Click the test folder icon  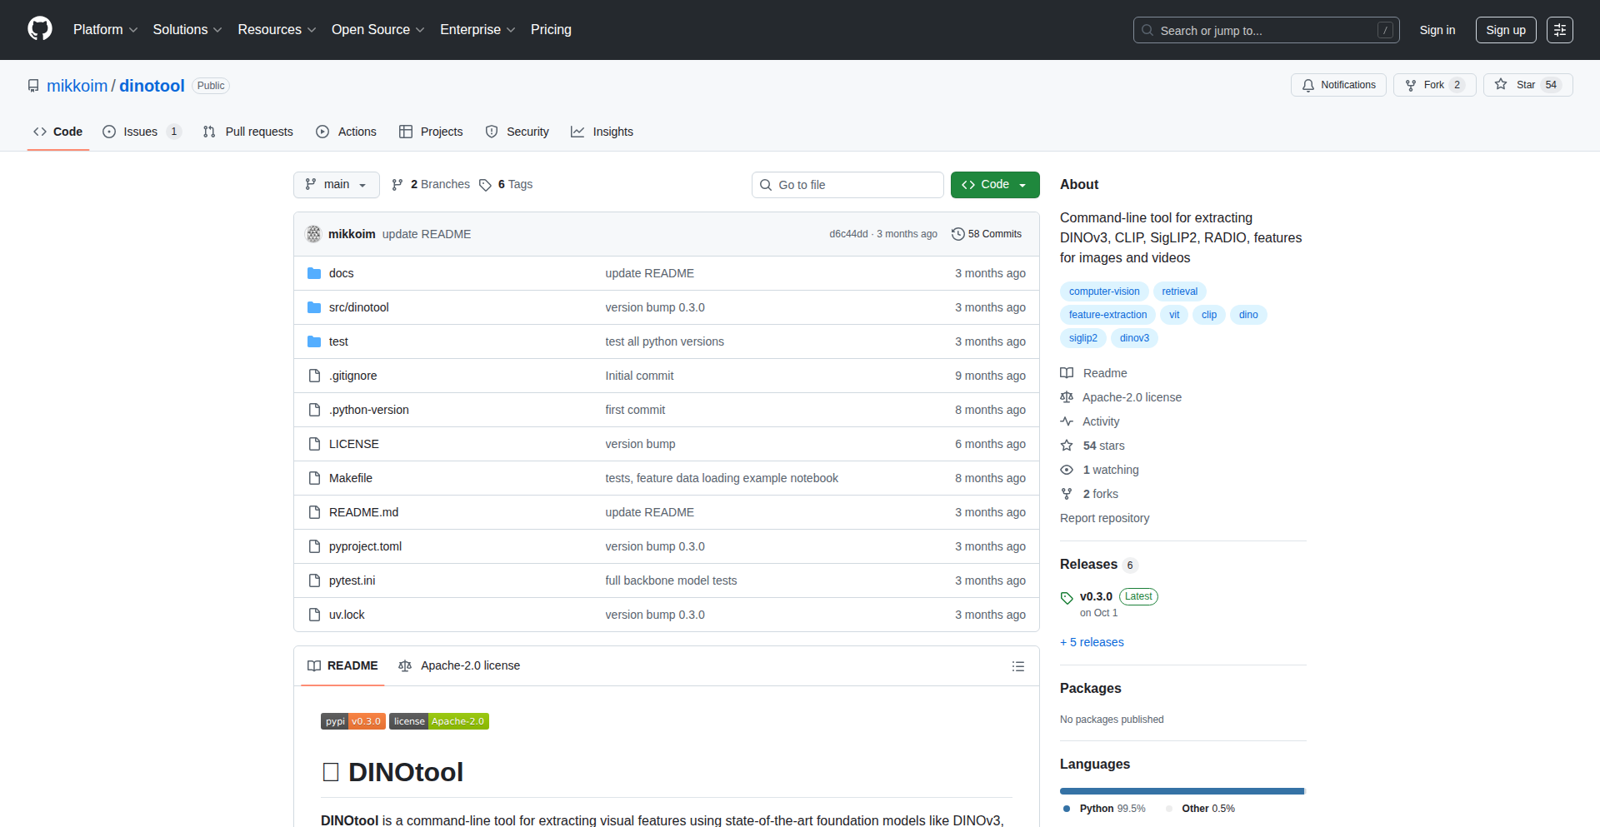pyautogui.click(x=314, y=341)
